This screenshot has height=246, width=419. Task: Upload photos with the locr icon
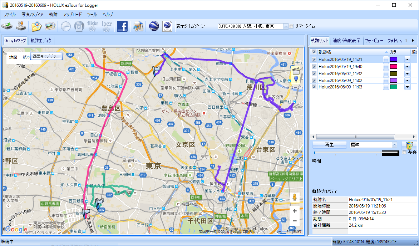[x=107, y=26]
